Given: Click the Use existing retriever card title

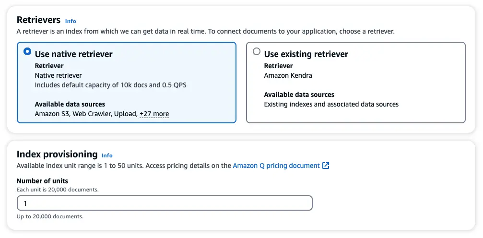Looking at the screenshot, I should click(306, 54).
